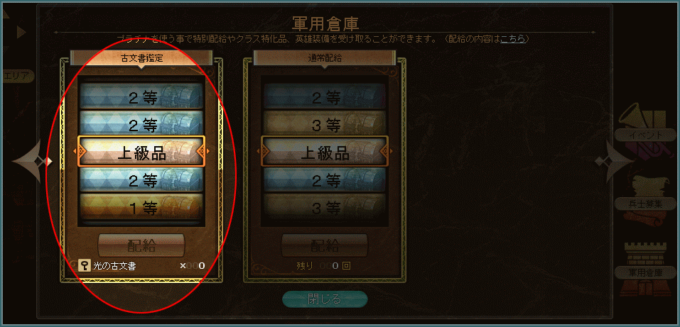Click the 1等 golden chest row
Image resolution: width=680 pixels, height=327 pixels.
[x=141, y=207]
